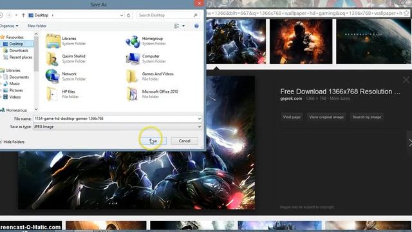Click navigation pane scrollbar down arrow
The image size is (412, 232).
click(x=36, y=110)
